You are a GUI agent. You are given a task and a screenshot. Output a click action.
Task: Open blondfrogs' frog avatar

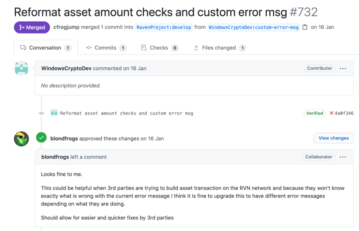(x=21, y=139)
